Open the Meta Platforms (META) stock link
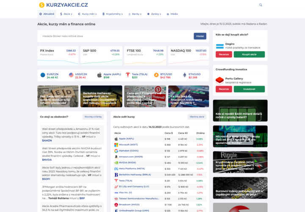Screen dimensions: 305x212 [x=132, y=169]
